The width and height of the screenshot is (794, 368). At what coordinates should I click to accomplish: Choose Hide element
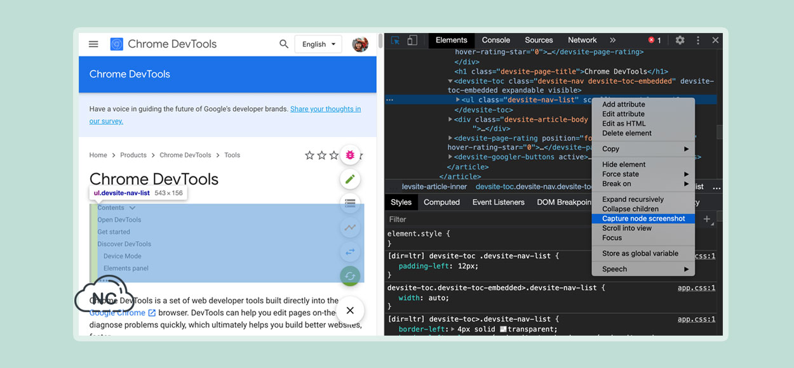643,164
